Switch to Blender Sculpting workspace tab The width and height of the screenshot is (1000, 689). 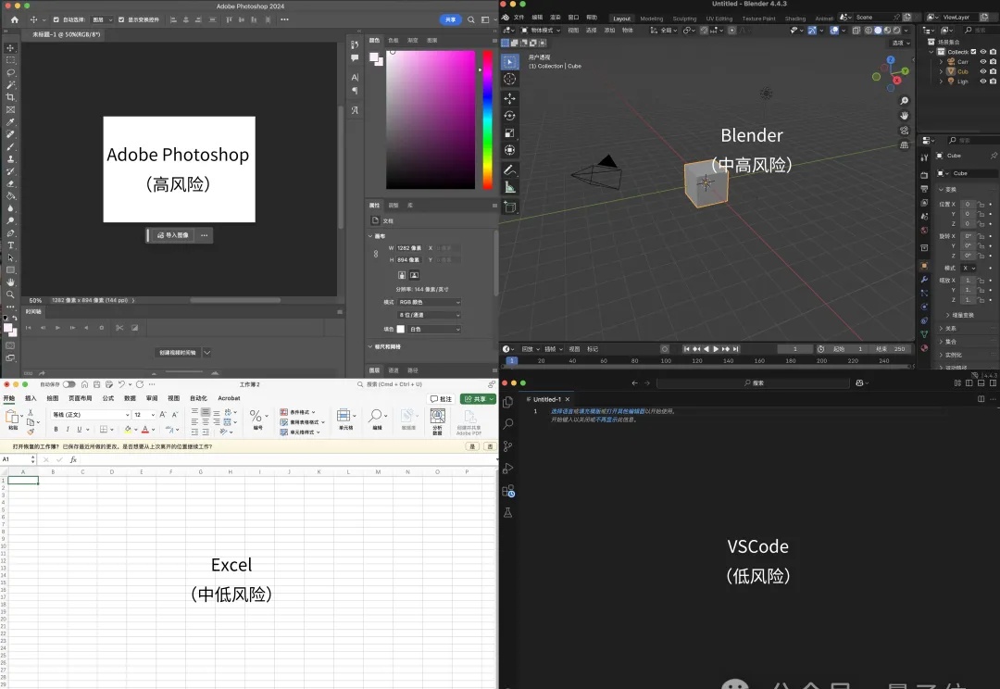click(x=684, y=19)
